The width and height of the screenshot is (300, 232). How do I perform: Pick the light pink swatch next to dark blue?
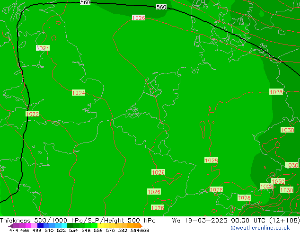coord(34,226)
